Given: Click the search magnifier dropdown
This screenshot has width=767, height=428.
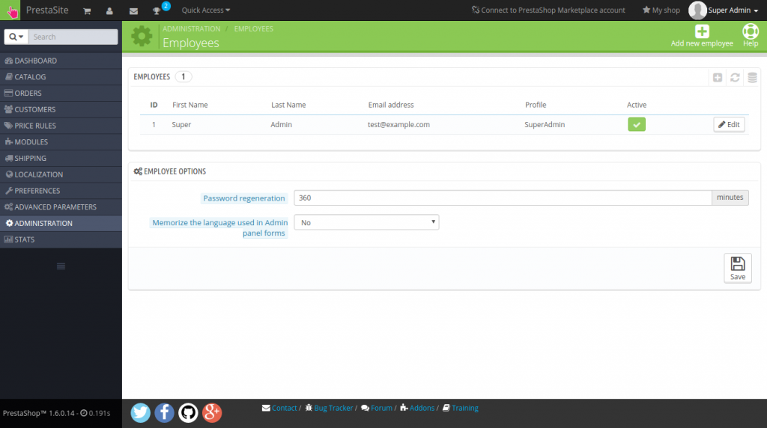Looking at the screenshot, I should tap(16, 37).
